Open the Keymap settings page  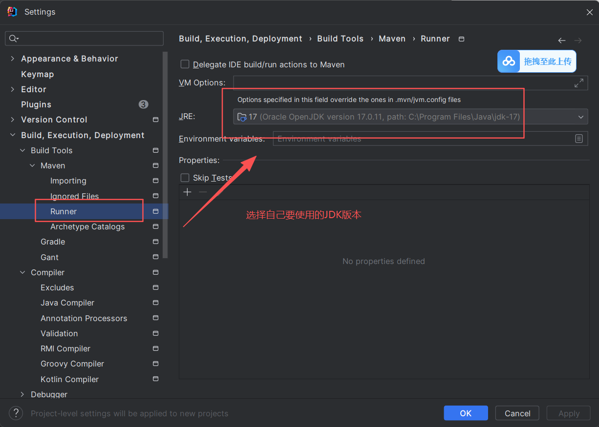(37, 74)
